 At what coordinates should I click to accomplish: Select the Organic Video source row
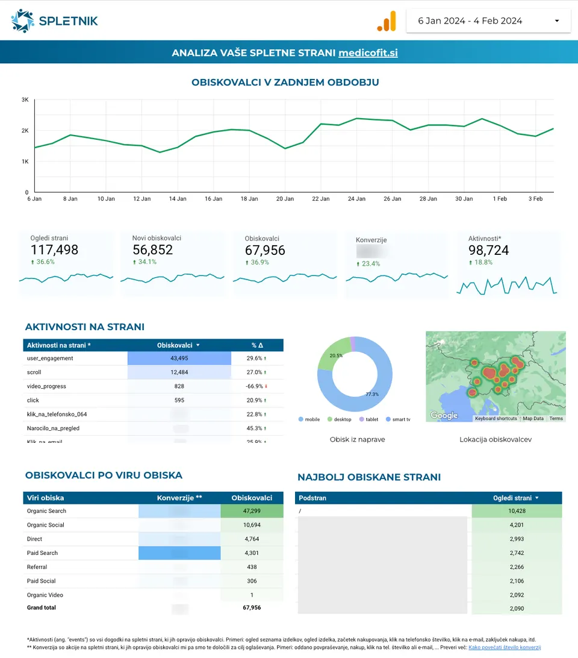(x=153, y=595)
